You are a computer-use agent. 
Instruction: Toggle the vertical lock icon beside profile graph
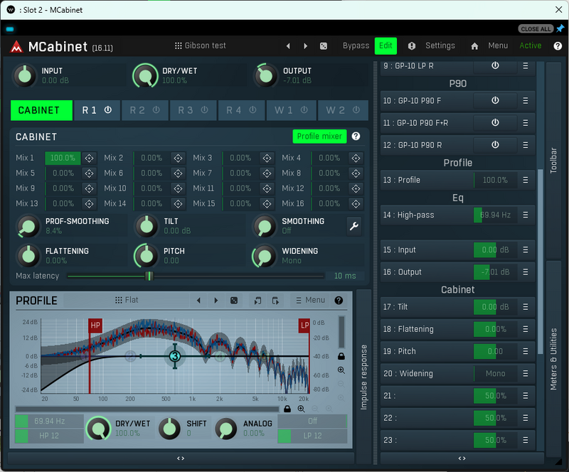point(341,356)
